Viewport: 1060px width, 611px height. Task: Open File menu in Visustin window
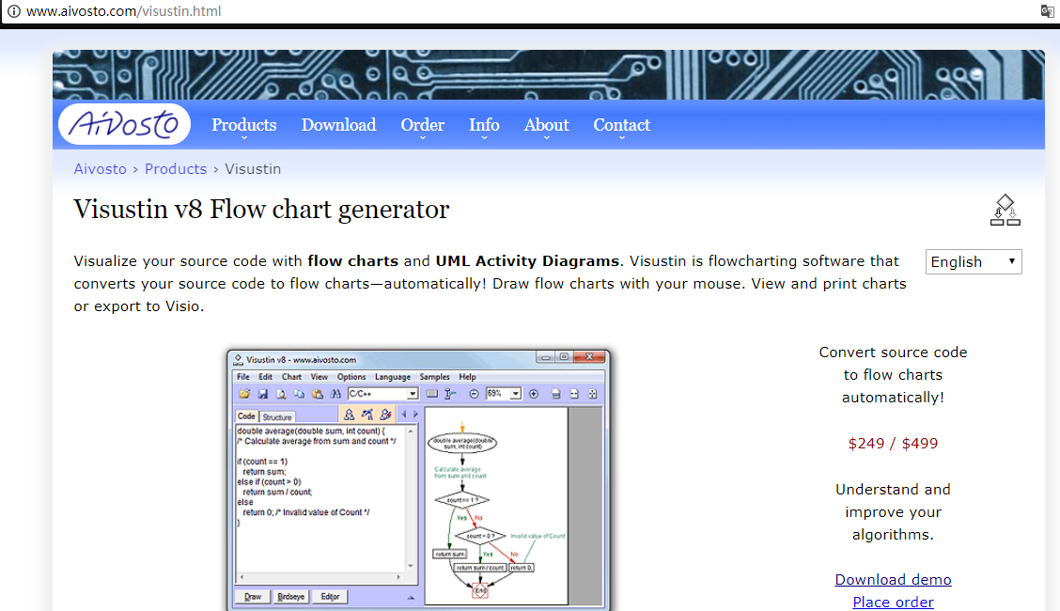point(243,377)
